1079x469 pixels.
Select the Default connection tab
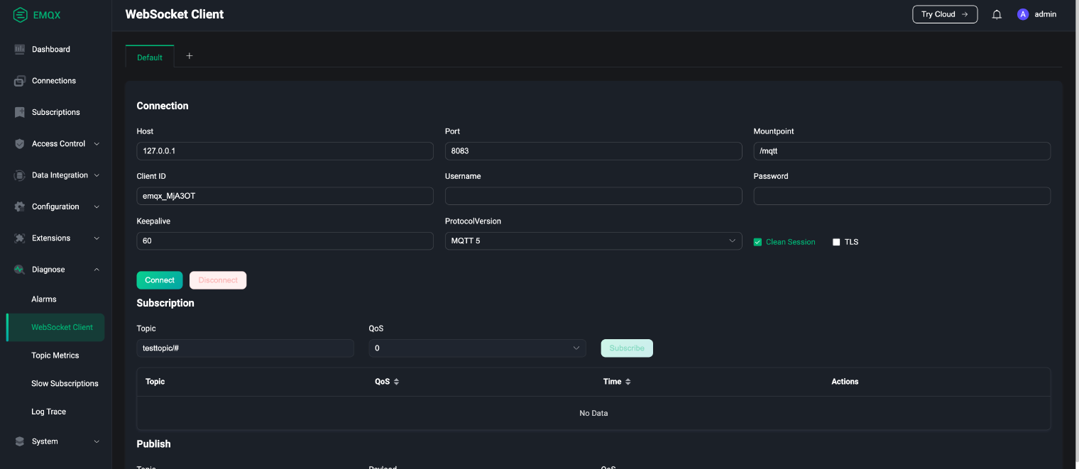pos(150,57)
